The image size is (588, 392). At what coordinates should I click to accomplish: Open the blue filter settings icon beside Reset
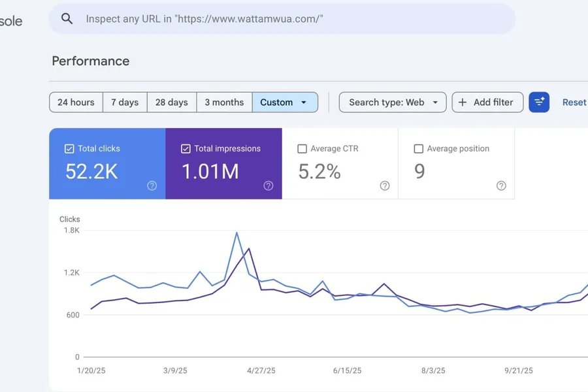538,102
